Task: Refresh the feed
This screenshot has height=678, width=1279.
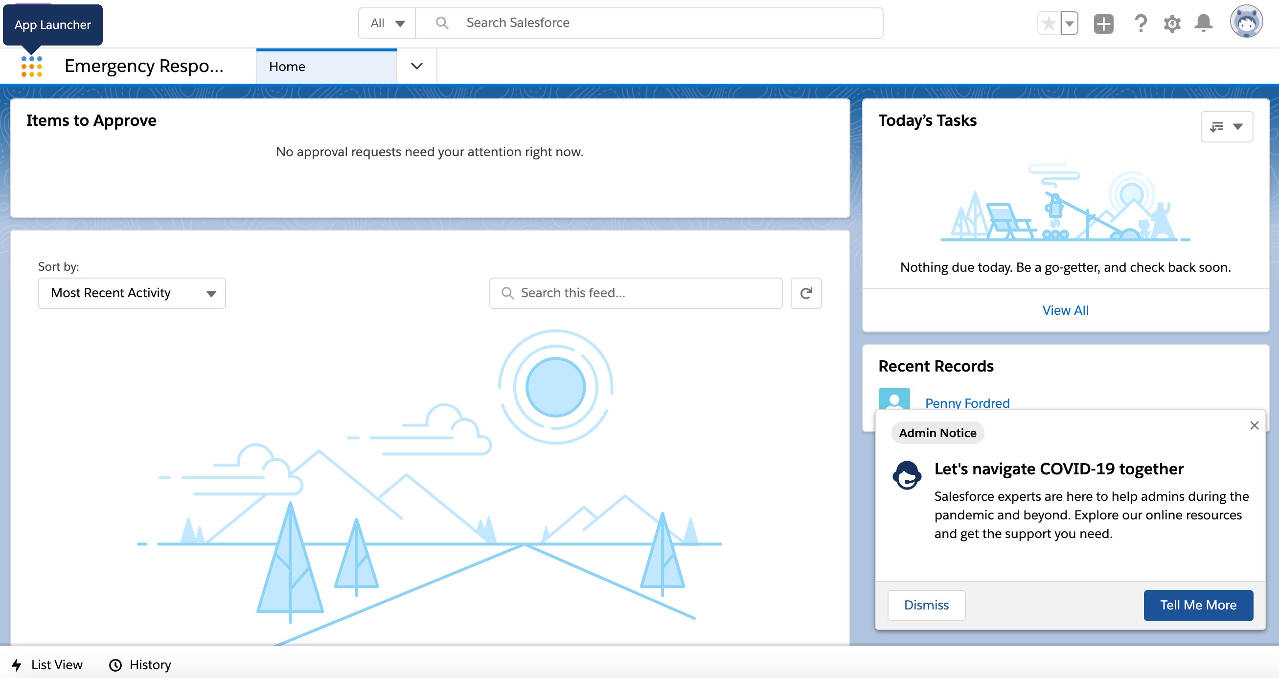Action: pos(806,293)
